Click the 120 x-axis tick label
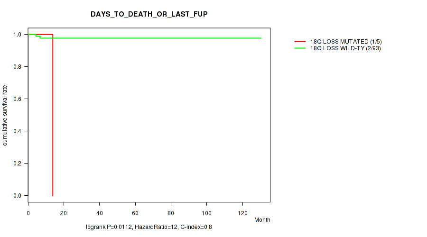427x237 pixels. pos(242,211)
